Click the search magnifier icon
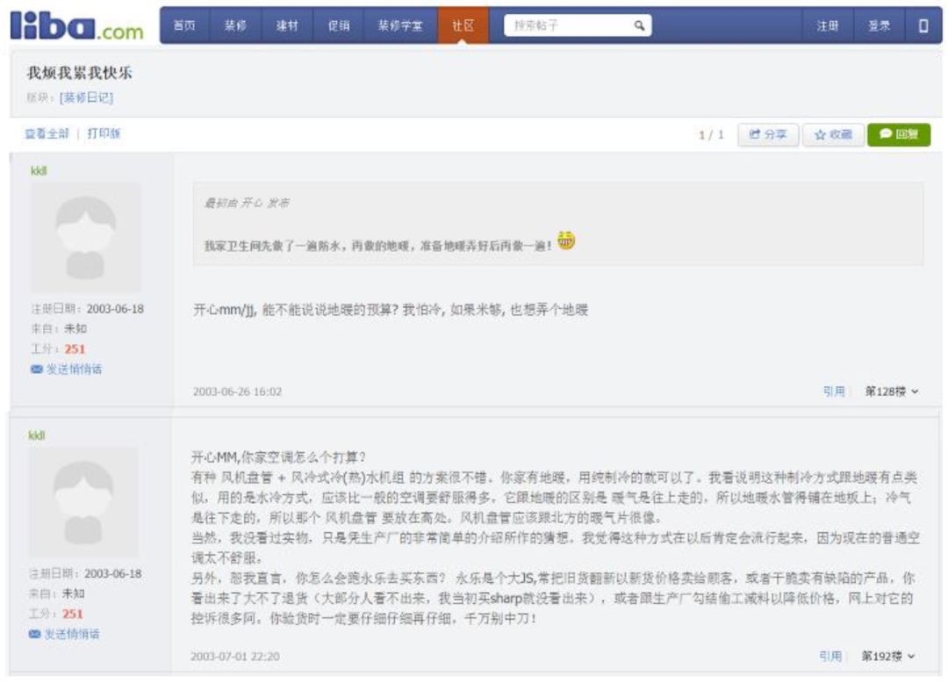The height and width of the screenshot is (683, 948). [639, 25]
